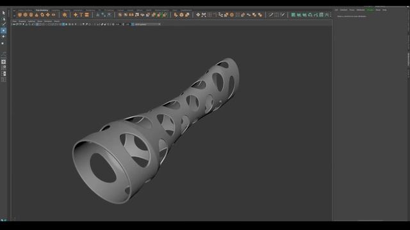This screenshot has width=410, height=230.
Task: Open the viewport Lighting menu
Action: coord(31,21)
